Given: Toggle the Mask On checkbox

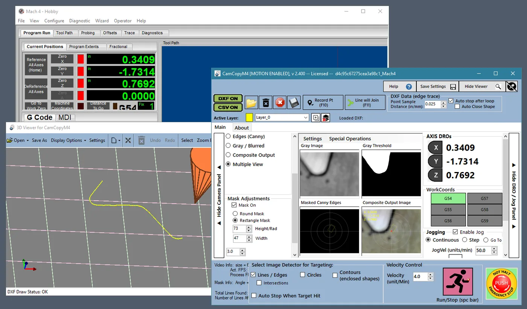Looking at the screenshot, I should point(234,205).
